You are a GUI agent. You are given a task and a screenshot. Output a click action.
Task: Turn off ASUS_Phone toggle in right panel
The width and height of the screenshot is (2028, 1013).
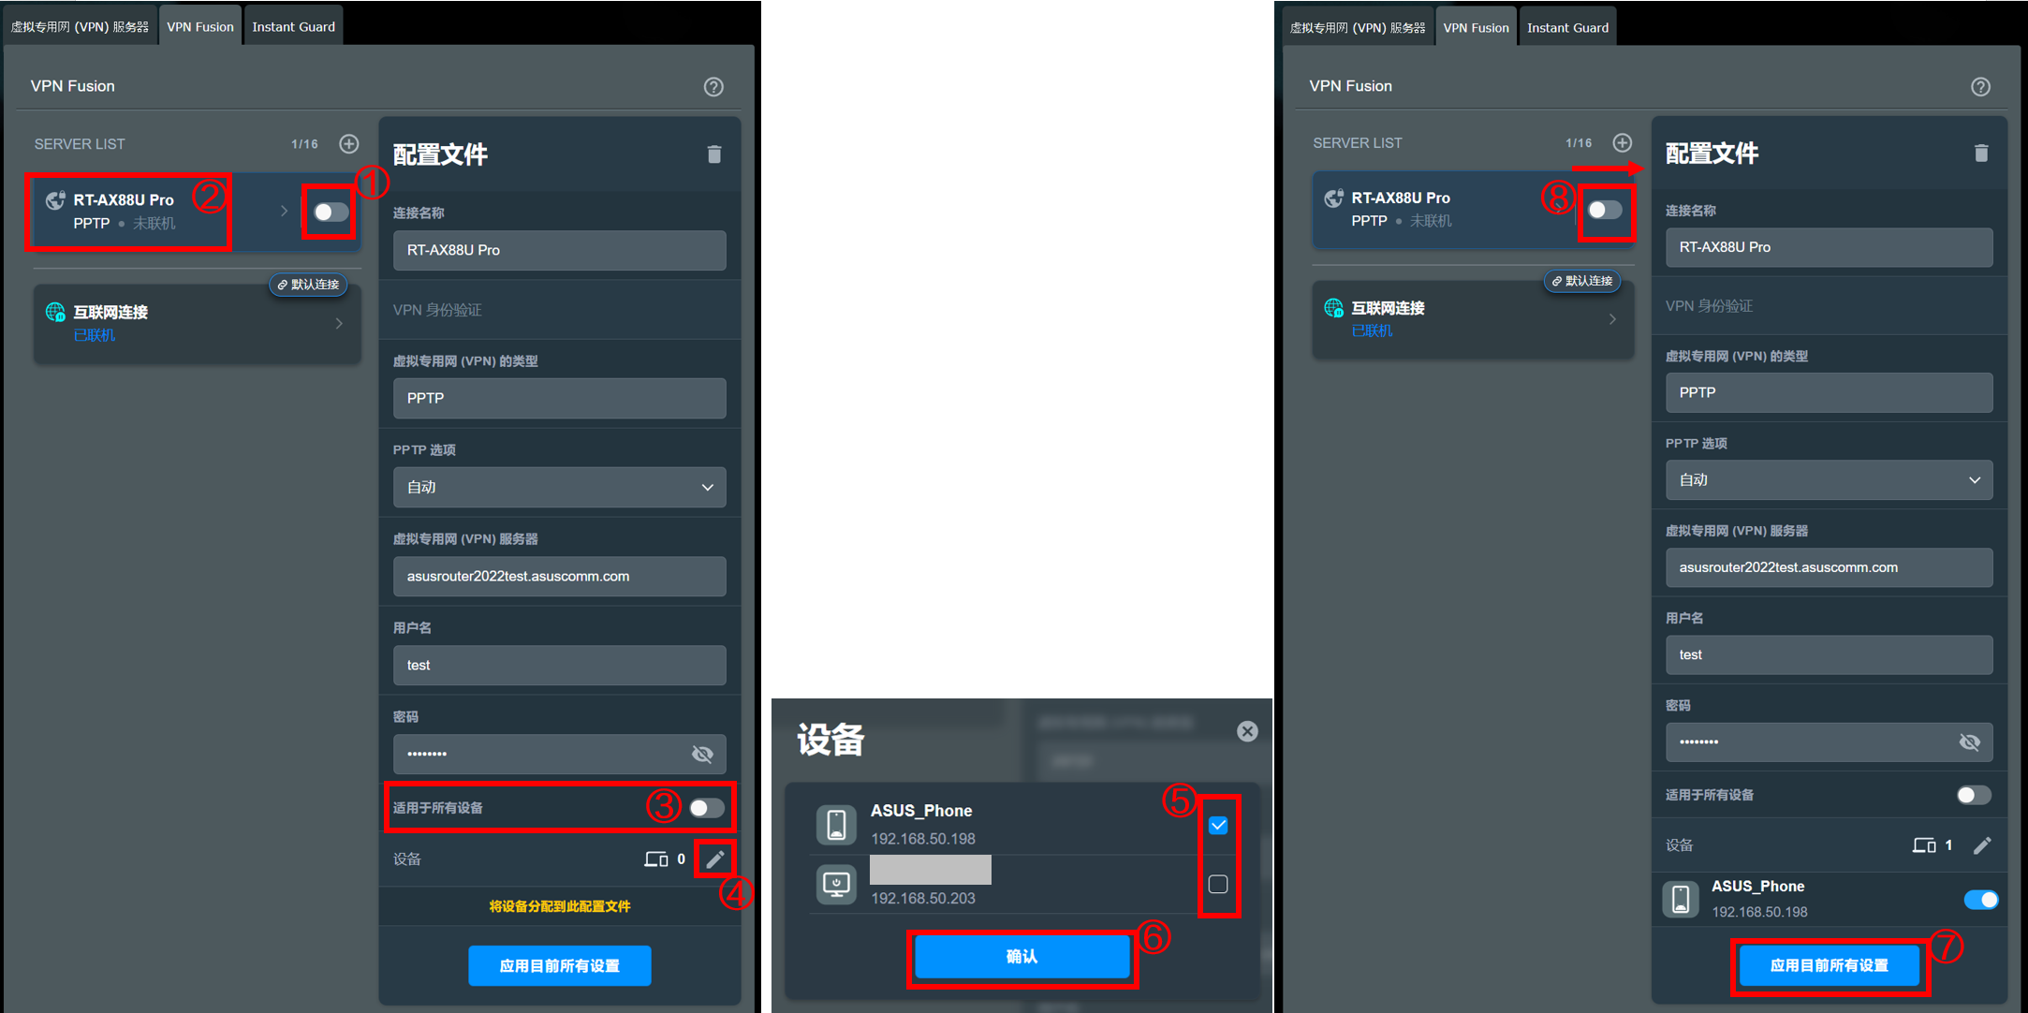1980,900
